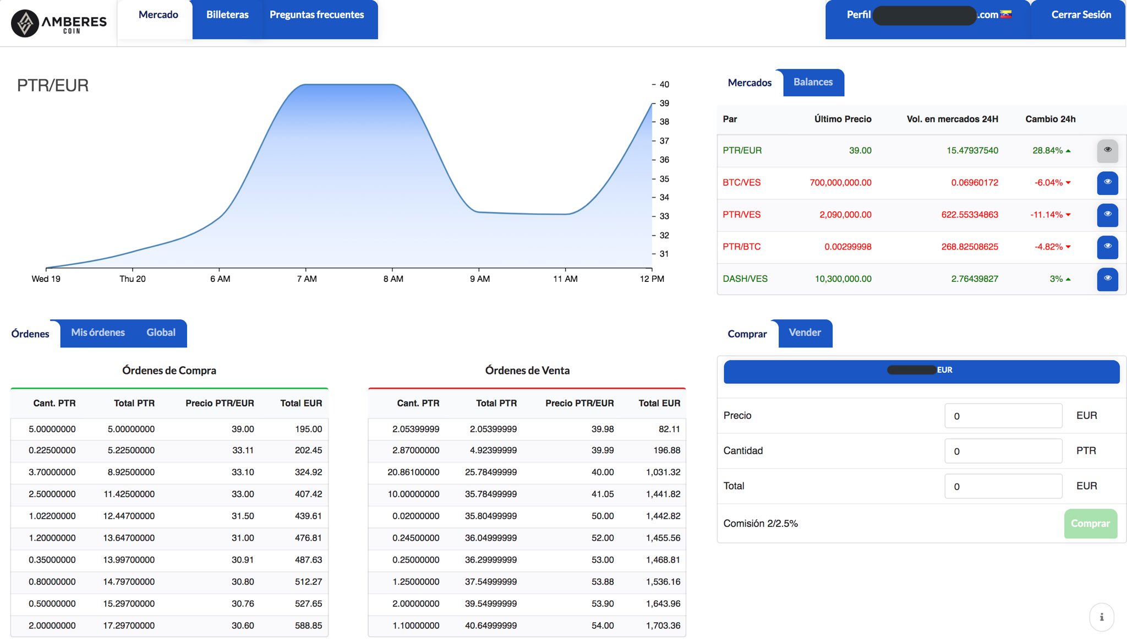1127x642 pixels.
Task: Open Preguntas frecuentes tab
Action: coord(316,15)
